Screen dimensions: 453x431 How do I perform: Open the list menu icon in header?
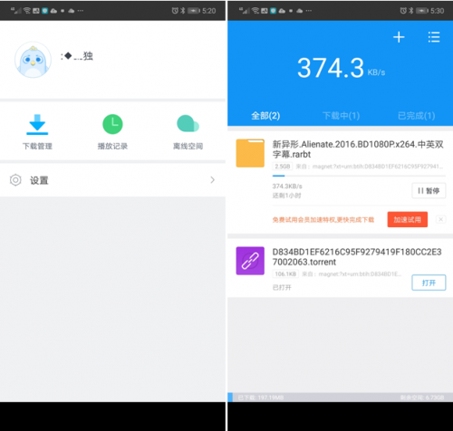point(434,37)
